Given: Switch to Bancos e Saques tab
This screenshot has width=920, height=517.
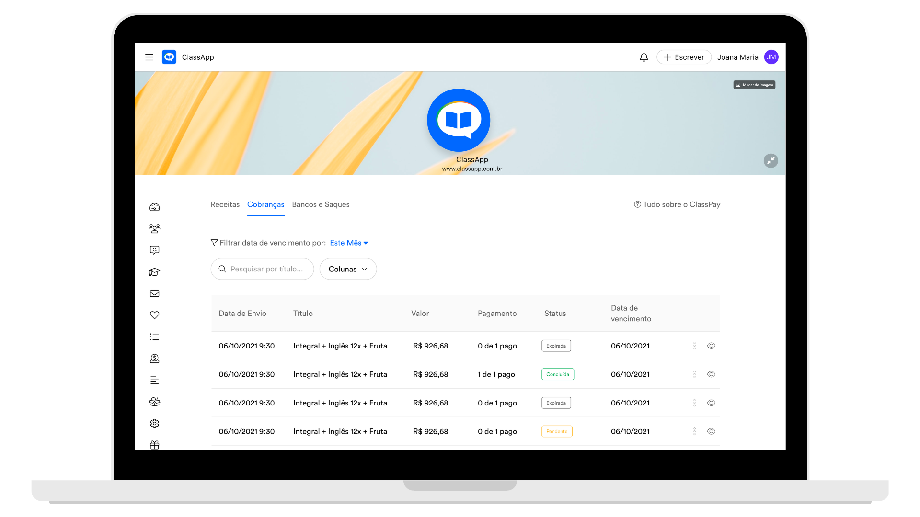Looking at the screenshot, I should (x=321, y=204).
